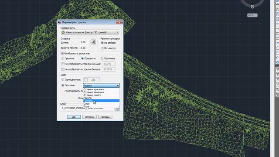Enable Не отображать стрелки больше checkbox

[x=63, y=69]
